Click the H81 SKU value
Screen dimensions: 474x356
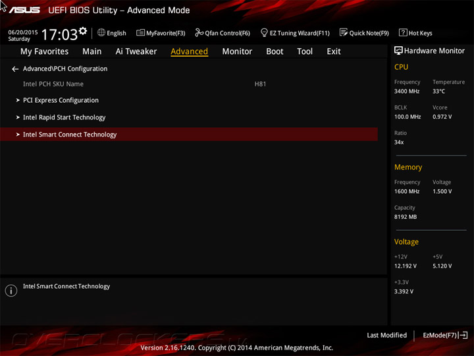[260, 84]
